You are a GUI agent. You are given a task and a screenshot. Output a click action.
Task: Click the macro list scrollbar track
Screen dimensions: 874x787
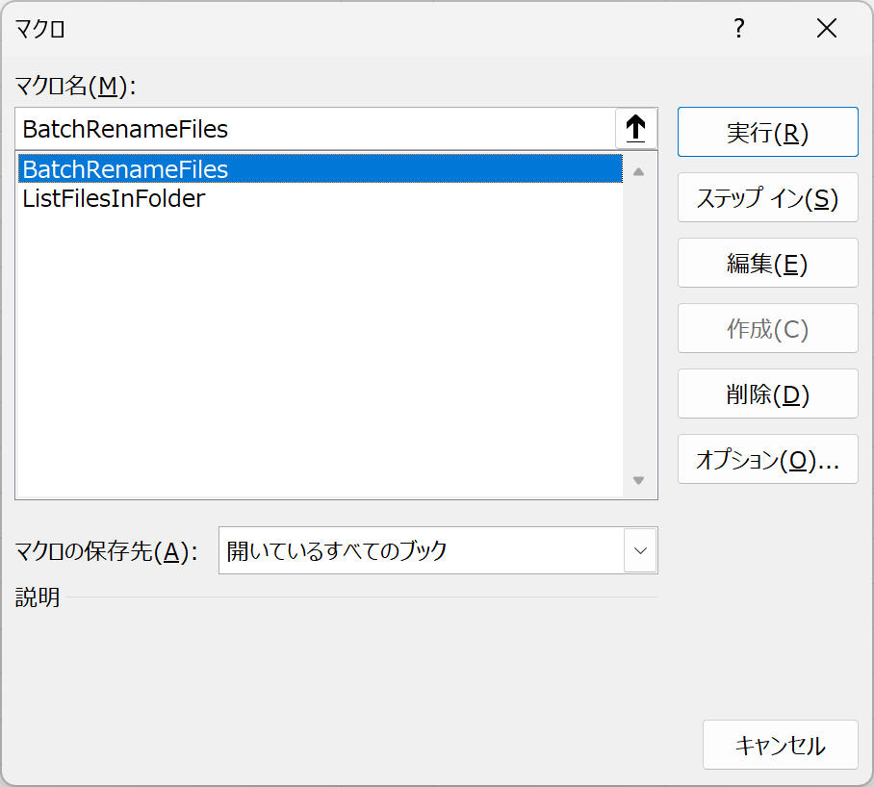coord(639,326)
